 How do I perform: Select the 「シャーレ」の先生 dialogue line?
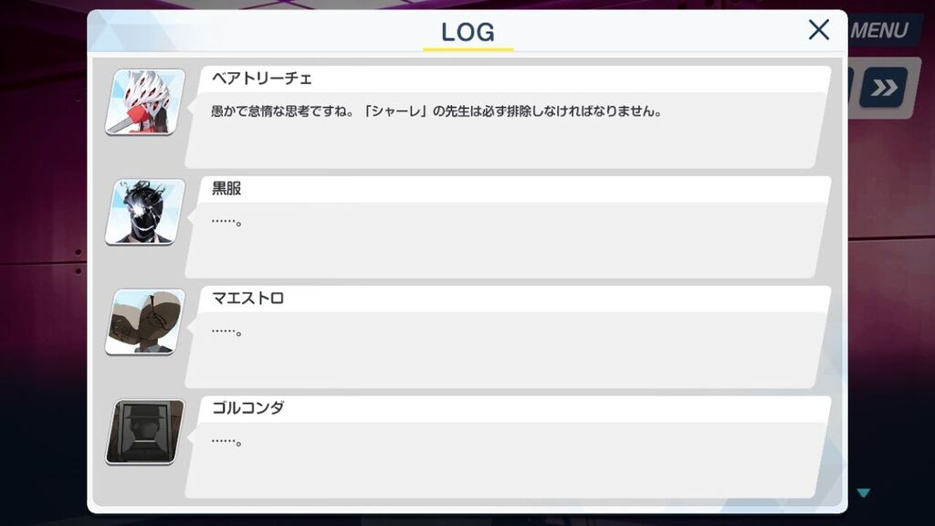tap(436, 111)
